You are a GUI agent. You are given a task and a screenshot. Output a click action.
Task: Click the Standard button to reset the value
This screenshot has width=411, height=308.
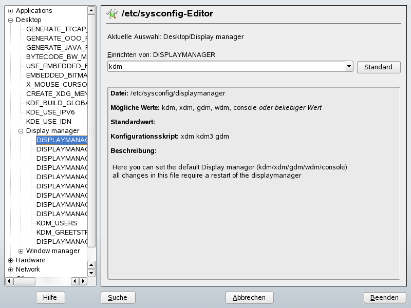click(379, 67)
